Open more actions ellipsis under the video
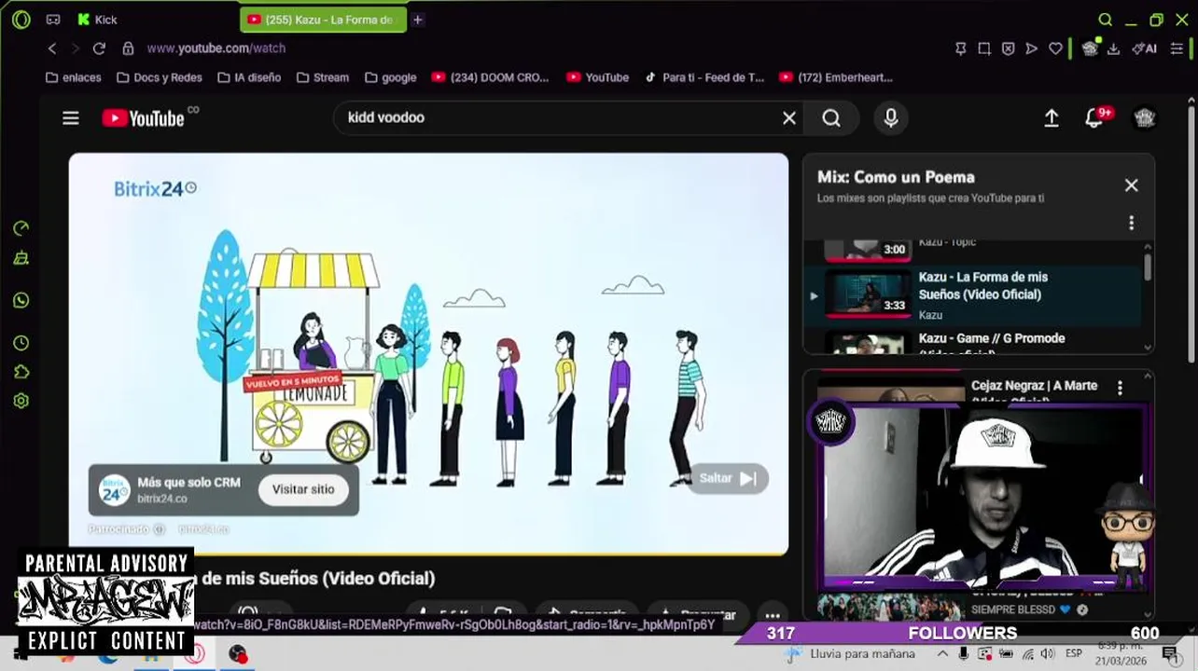1198x671 pixels. pyautogui.click(x=773, y=615)
